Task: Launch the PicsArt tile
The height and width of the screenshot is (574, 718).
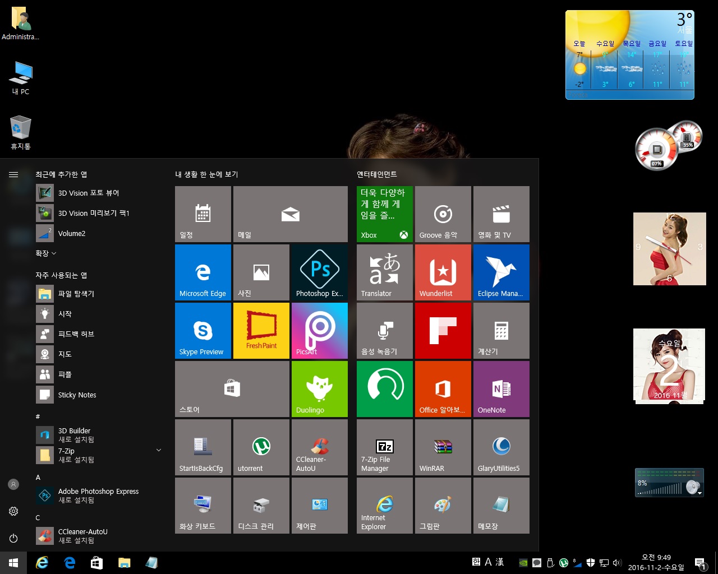Action: tap(320, 331)
